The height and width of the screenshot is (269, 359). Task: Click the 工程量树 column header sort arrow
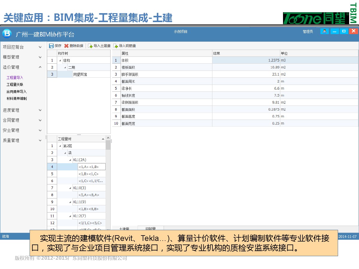[103, 139]
